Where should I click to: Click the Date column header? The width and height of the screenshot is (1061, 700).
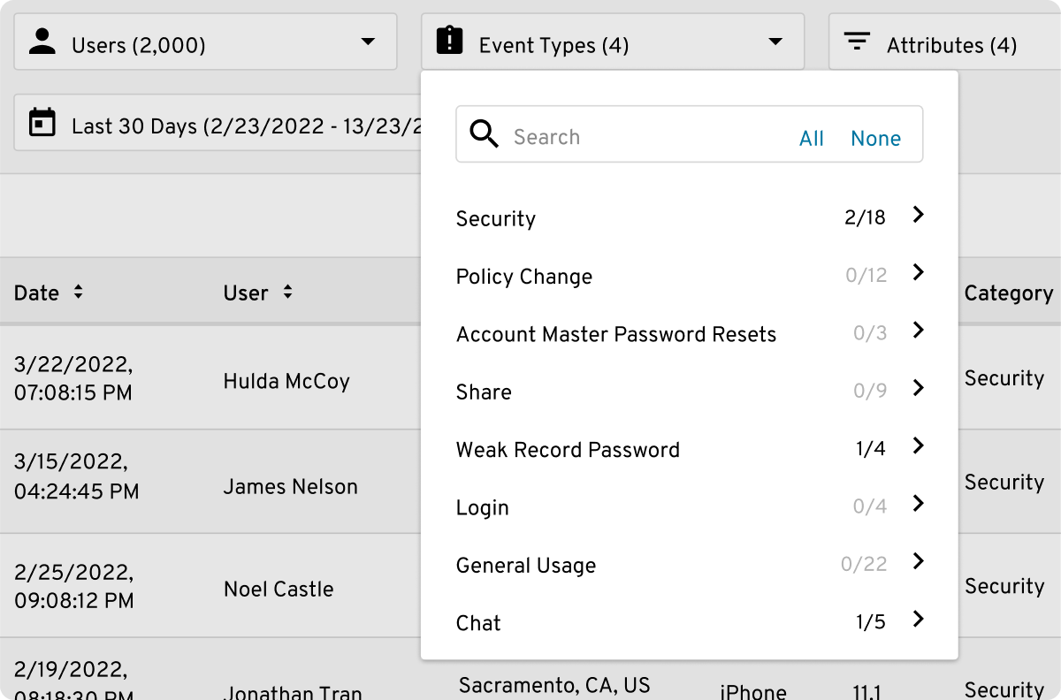point(37,293)
